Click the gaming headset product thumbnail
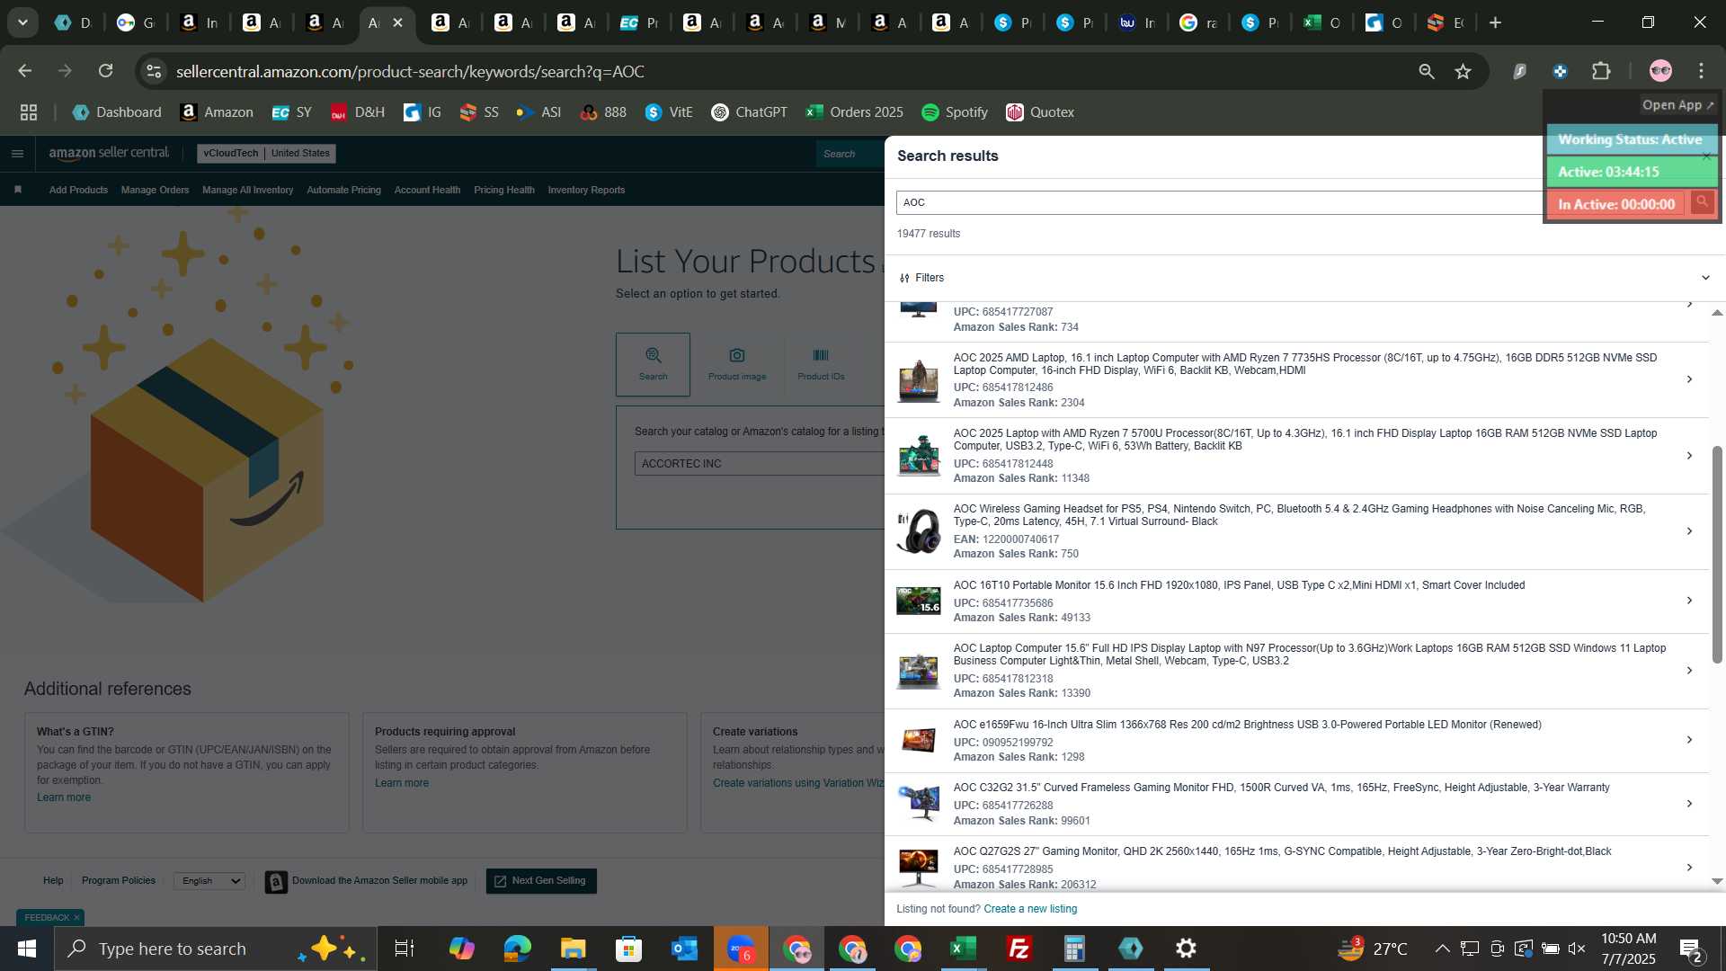 (x=919, y=530)
